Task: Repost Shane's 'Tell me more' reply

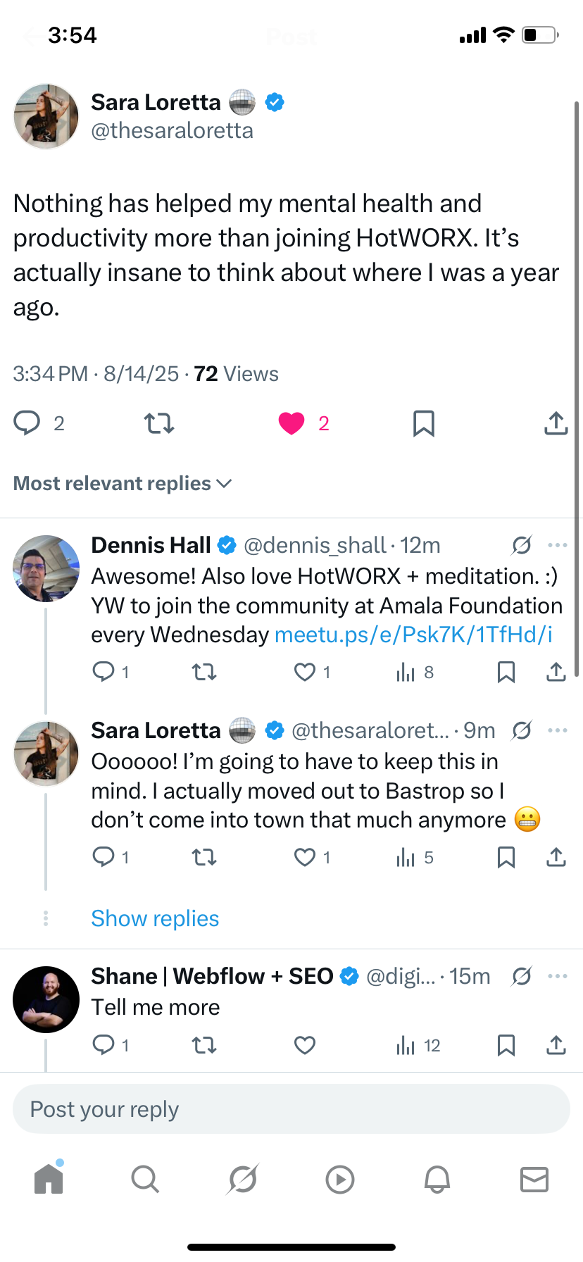Action: click(204, 1046)
